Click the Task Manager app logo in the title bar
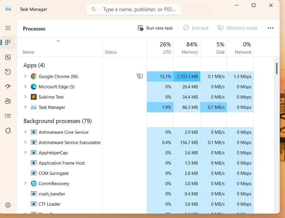 click(x=8, y=9)
